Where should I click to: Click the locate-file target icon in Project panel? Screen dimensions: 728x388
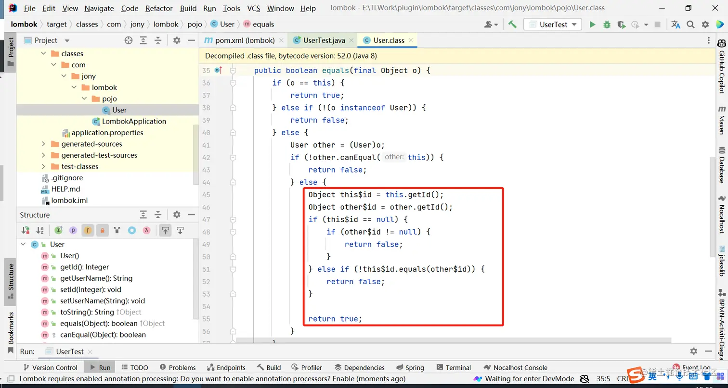129,40
